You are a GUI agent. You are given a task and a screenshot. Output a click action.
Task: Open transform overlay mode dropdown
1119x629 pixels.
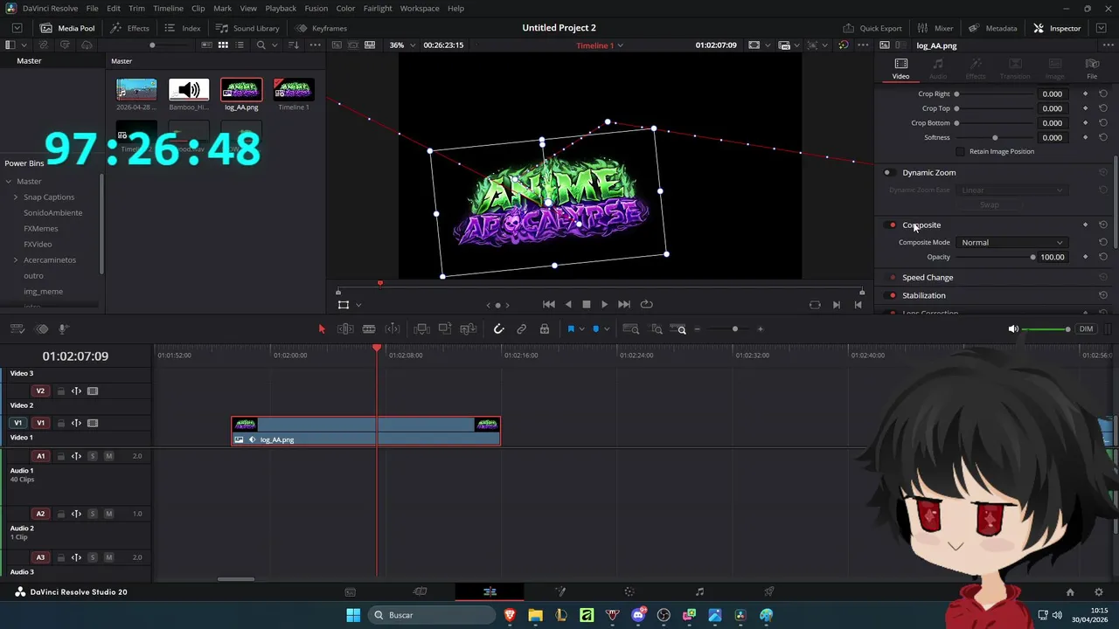(x=358, y=305)
